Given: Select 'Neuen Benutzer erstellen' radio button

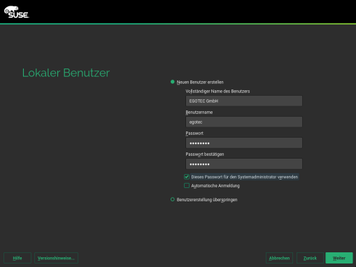Looking at the screenshot, I should [x=173, y=82].
